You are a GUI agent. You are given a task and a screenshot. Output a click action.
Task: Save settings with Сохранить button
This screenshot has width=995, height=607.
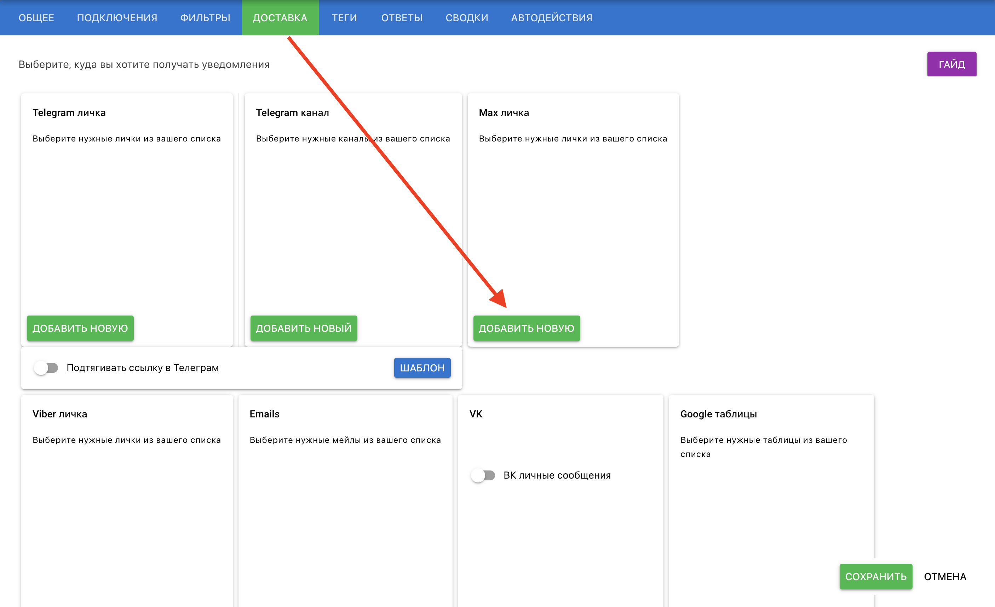click(875, 576)
